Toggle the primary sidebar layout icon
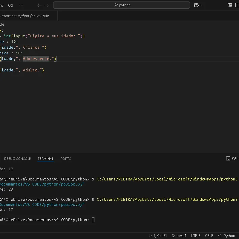Viewport: 239px width, 239px height. click(x=237, y=5)
